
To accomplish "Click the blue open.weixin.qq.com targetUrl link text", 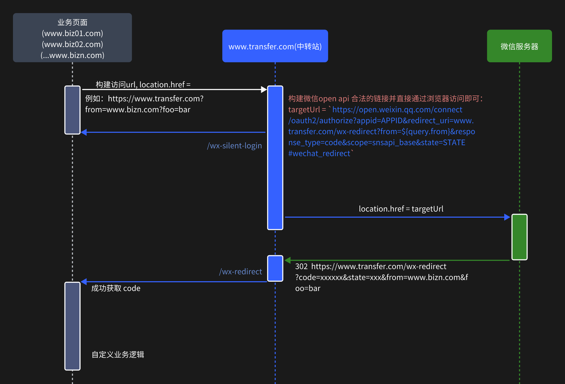I will (x=382, y=131).
